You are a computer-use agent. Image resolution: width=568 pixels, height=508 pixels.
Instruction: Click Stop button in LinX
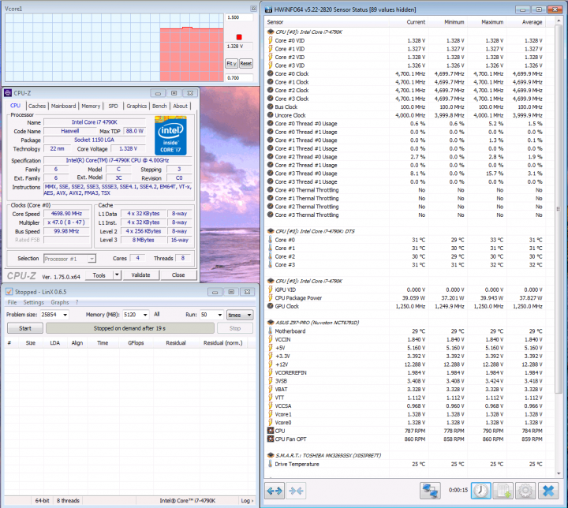tap(235, 328)
